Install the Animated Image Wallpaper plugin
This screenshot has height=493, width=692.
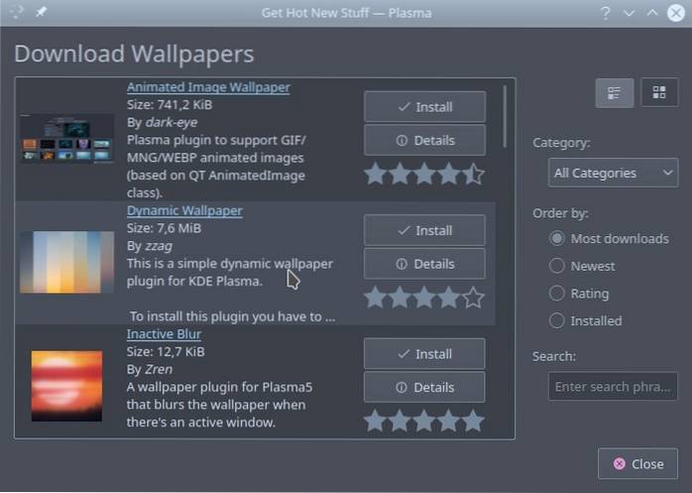pos(424,106)
